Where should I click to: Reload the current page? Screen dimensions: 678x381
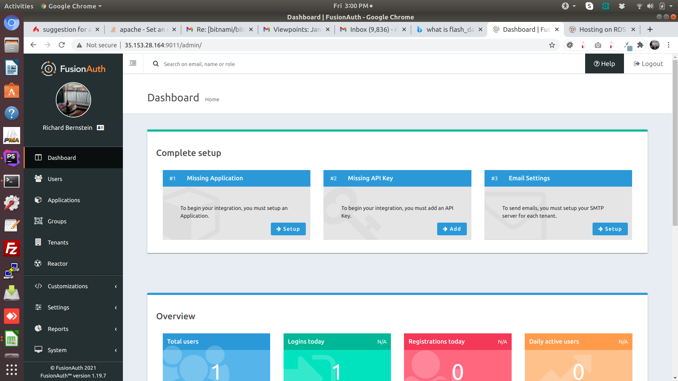(62, 45)
